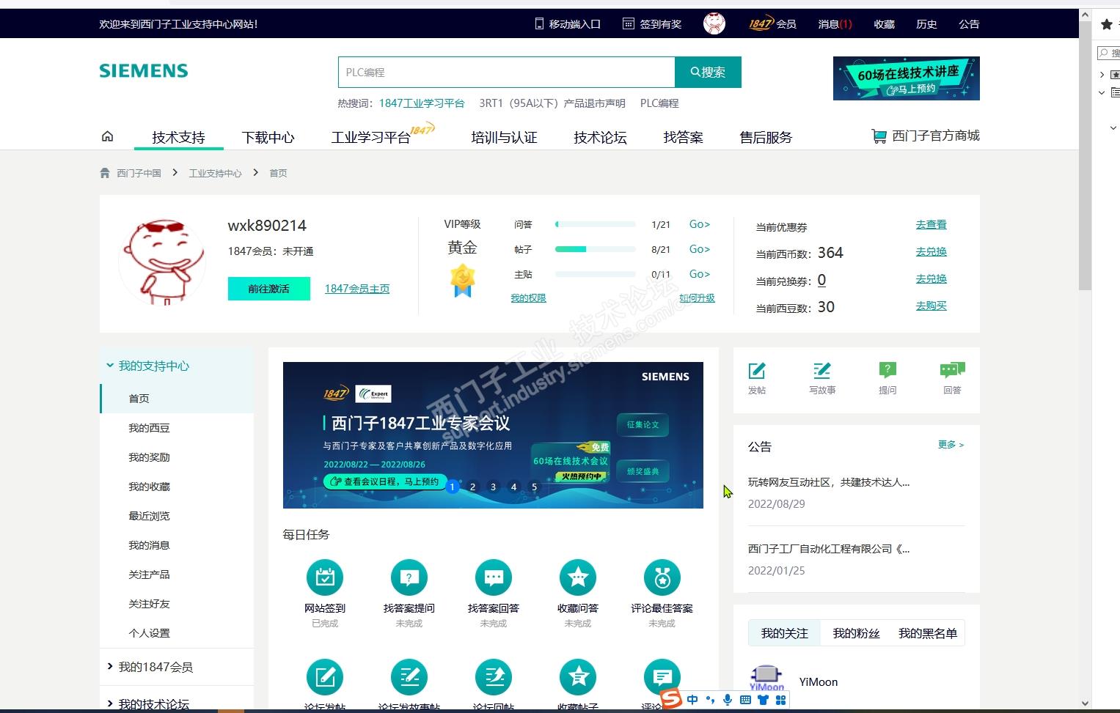Screen dimensions: 1120x713
Task: Click the 找答案提问 task icon
Action: [409, 577]
